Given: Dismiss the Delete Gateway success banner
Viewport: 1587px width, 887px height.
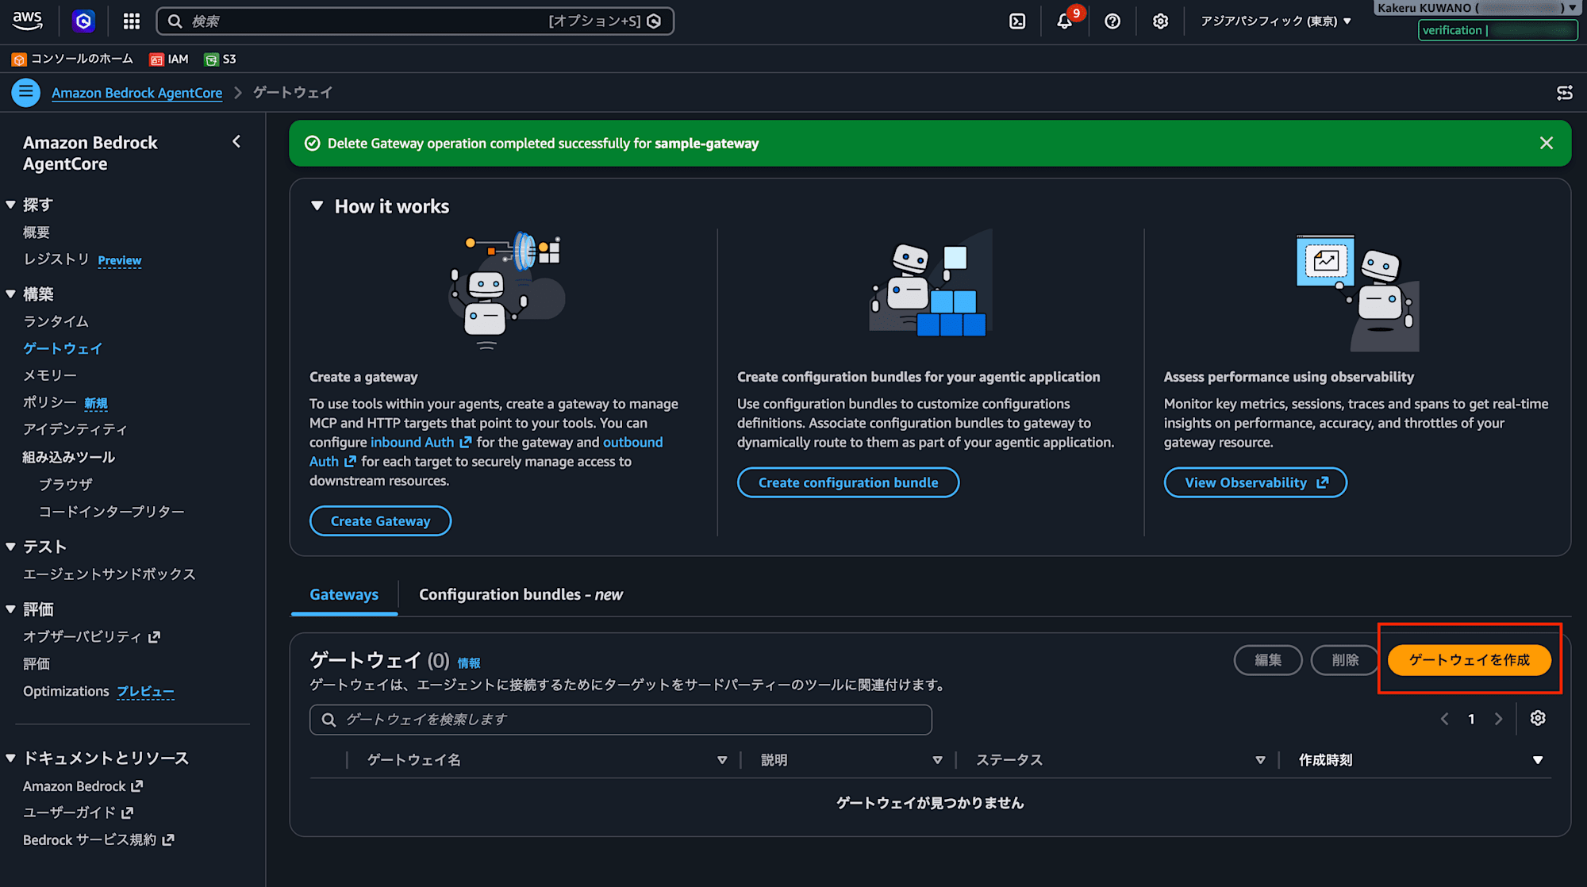Looking at the screenshot, I should tap(1547, 144).
